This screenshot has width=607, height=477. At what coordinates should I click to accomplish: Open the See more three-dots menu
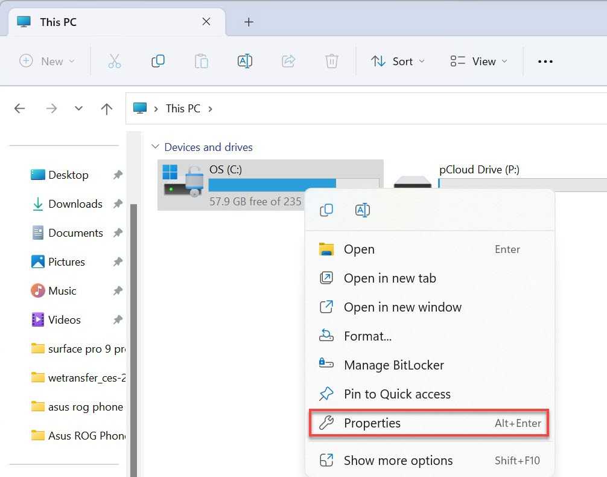click(x=545, y=61)
